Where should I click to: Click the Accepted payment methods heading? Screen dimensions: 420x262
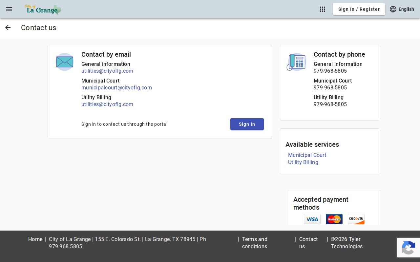321,203
